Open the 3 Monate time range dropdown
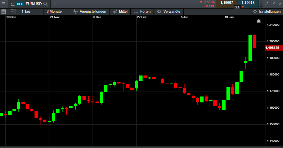The width and height of the screenshot is (283, 148). click(x=54, y=12)
